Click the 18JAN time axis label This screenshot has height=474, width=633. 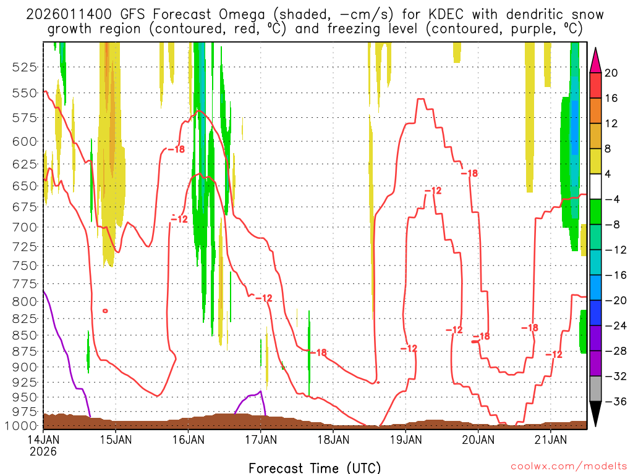pos(333,439)
